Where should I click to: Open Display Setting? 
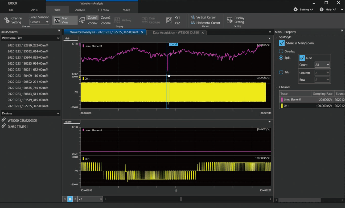(x=235, y=20)
